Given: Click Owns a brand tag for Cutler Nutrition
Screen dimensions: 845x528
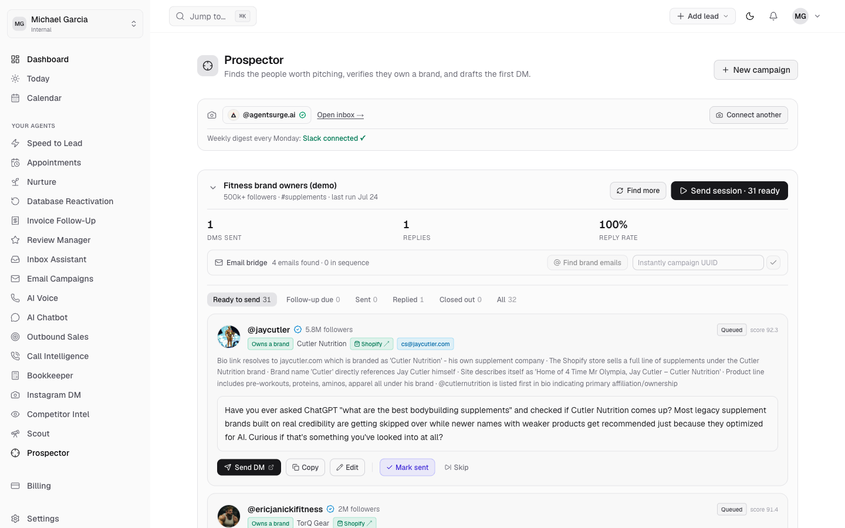Looking at the screenshot, I should coord(271,344).
